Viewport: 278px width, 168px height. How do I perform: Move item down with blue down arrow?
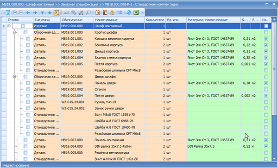point(50,12)
